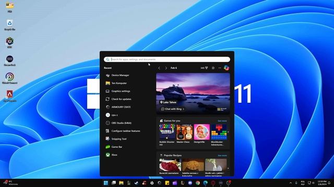Screen dimensions: 334x187
Task: Click the microphone icon in system tray
Action: (296, 183)
